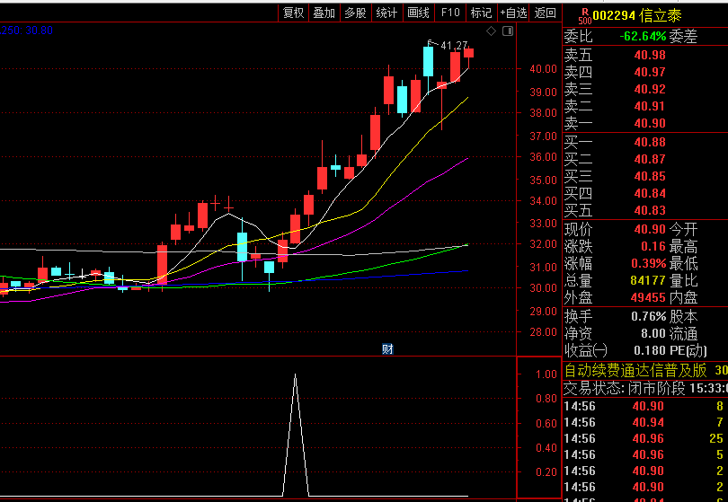The height and width of the screenshot is (502, 728).
Task: Click 卖五 price 40.98
Action: [650, 55]
